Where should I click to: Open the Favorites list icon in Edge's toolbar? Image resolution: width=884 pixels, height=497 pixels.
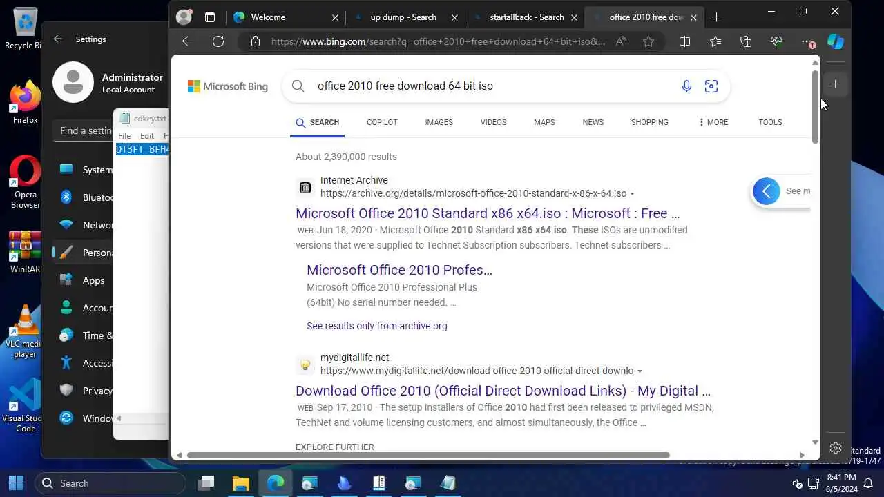715,41
